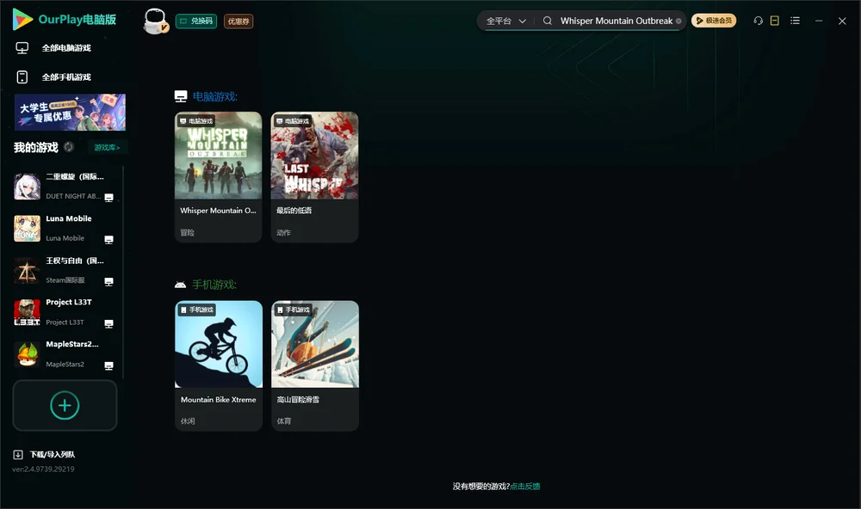Clear the search text with the x icon

[678, 21]
